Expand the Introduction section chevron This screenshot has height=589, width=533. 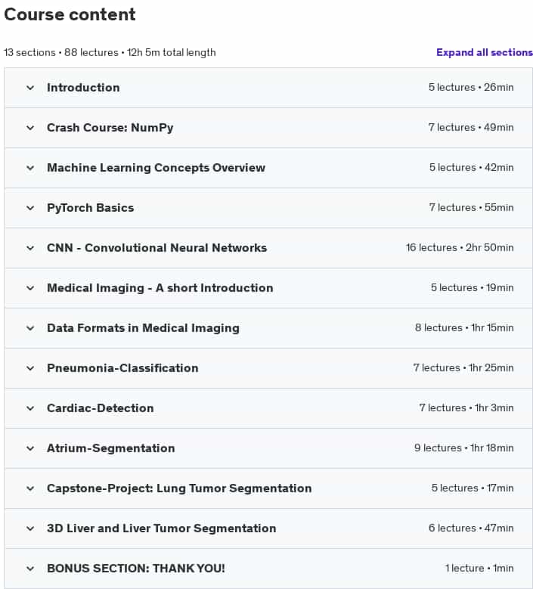click(30, 88)
